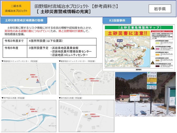
Task: Click the orange 二級水系 流域治水プロジェクト box
Action: (16, 8)
